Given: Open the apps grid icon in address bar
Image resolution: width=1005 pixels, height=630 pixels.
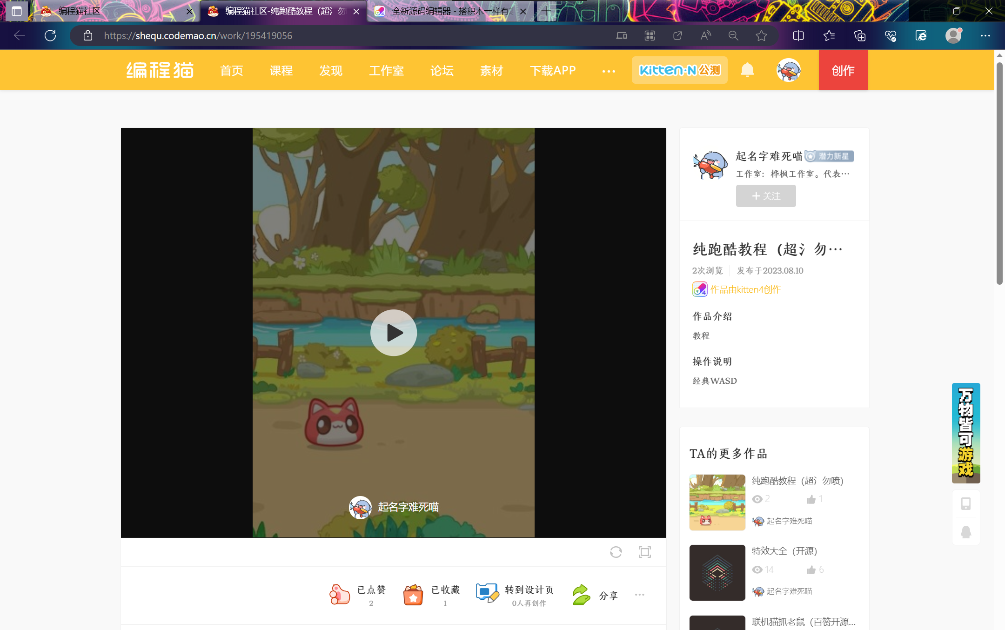Looking at the screenshot, I should coord(650,35).
